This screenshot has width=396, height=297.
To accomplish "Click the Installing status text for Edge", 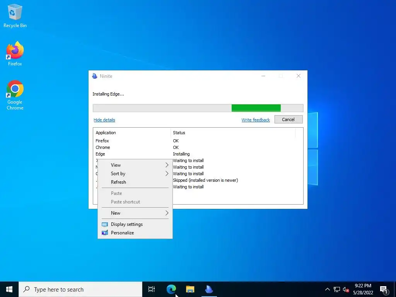I will (x=181, y=154).
